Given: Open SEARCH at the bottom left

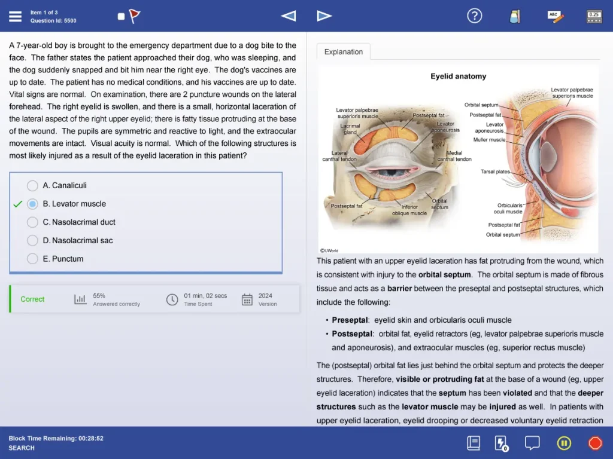Looking at the screenshot, I should click(x=21, y=447).
